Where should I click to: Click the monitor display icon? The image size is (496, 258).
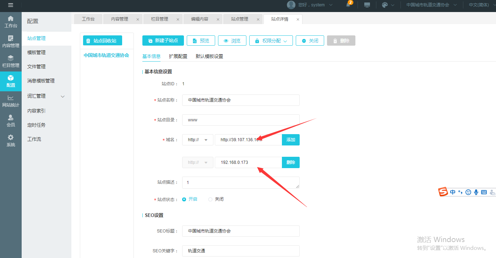[x=367, y=5]
